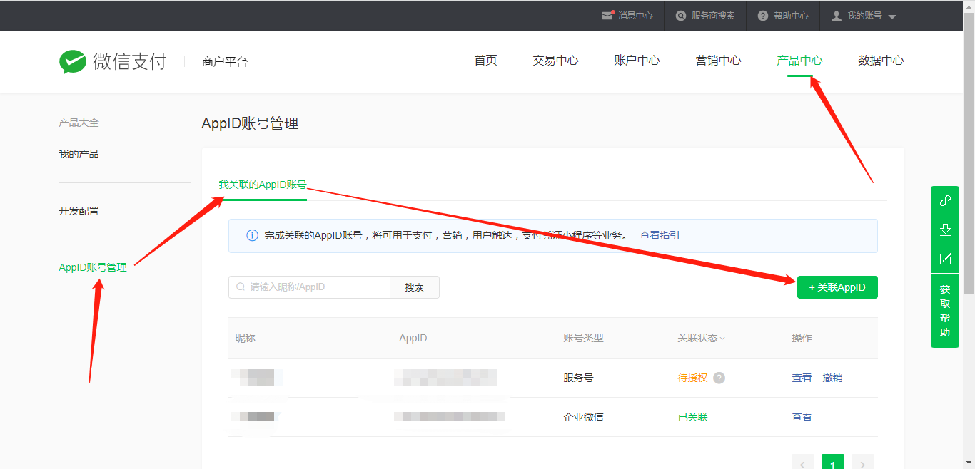Expand the 我的账号 dropdown arrow

[892, 16]
